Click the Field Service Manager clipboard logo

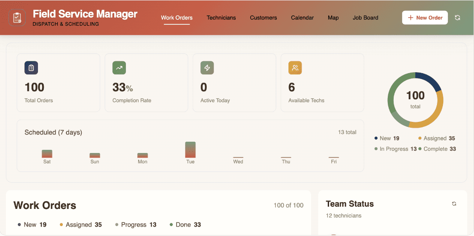(x=17, y=18)
